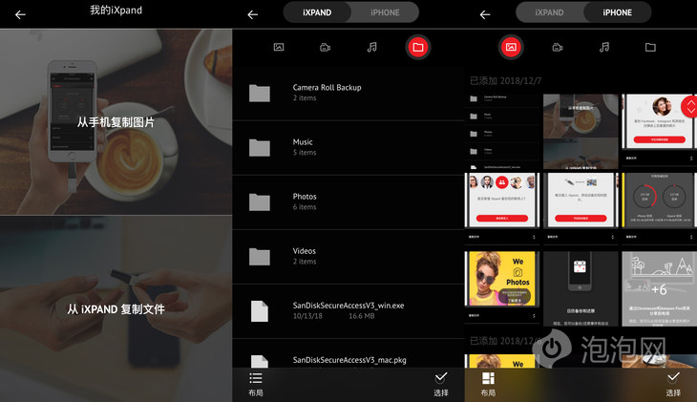The height and width of the screenshot is (402, 697).
Task: Open videos filter in right iPHONE screen
Action: 558,47
